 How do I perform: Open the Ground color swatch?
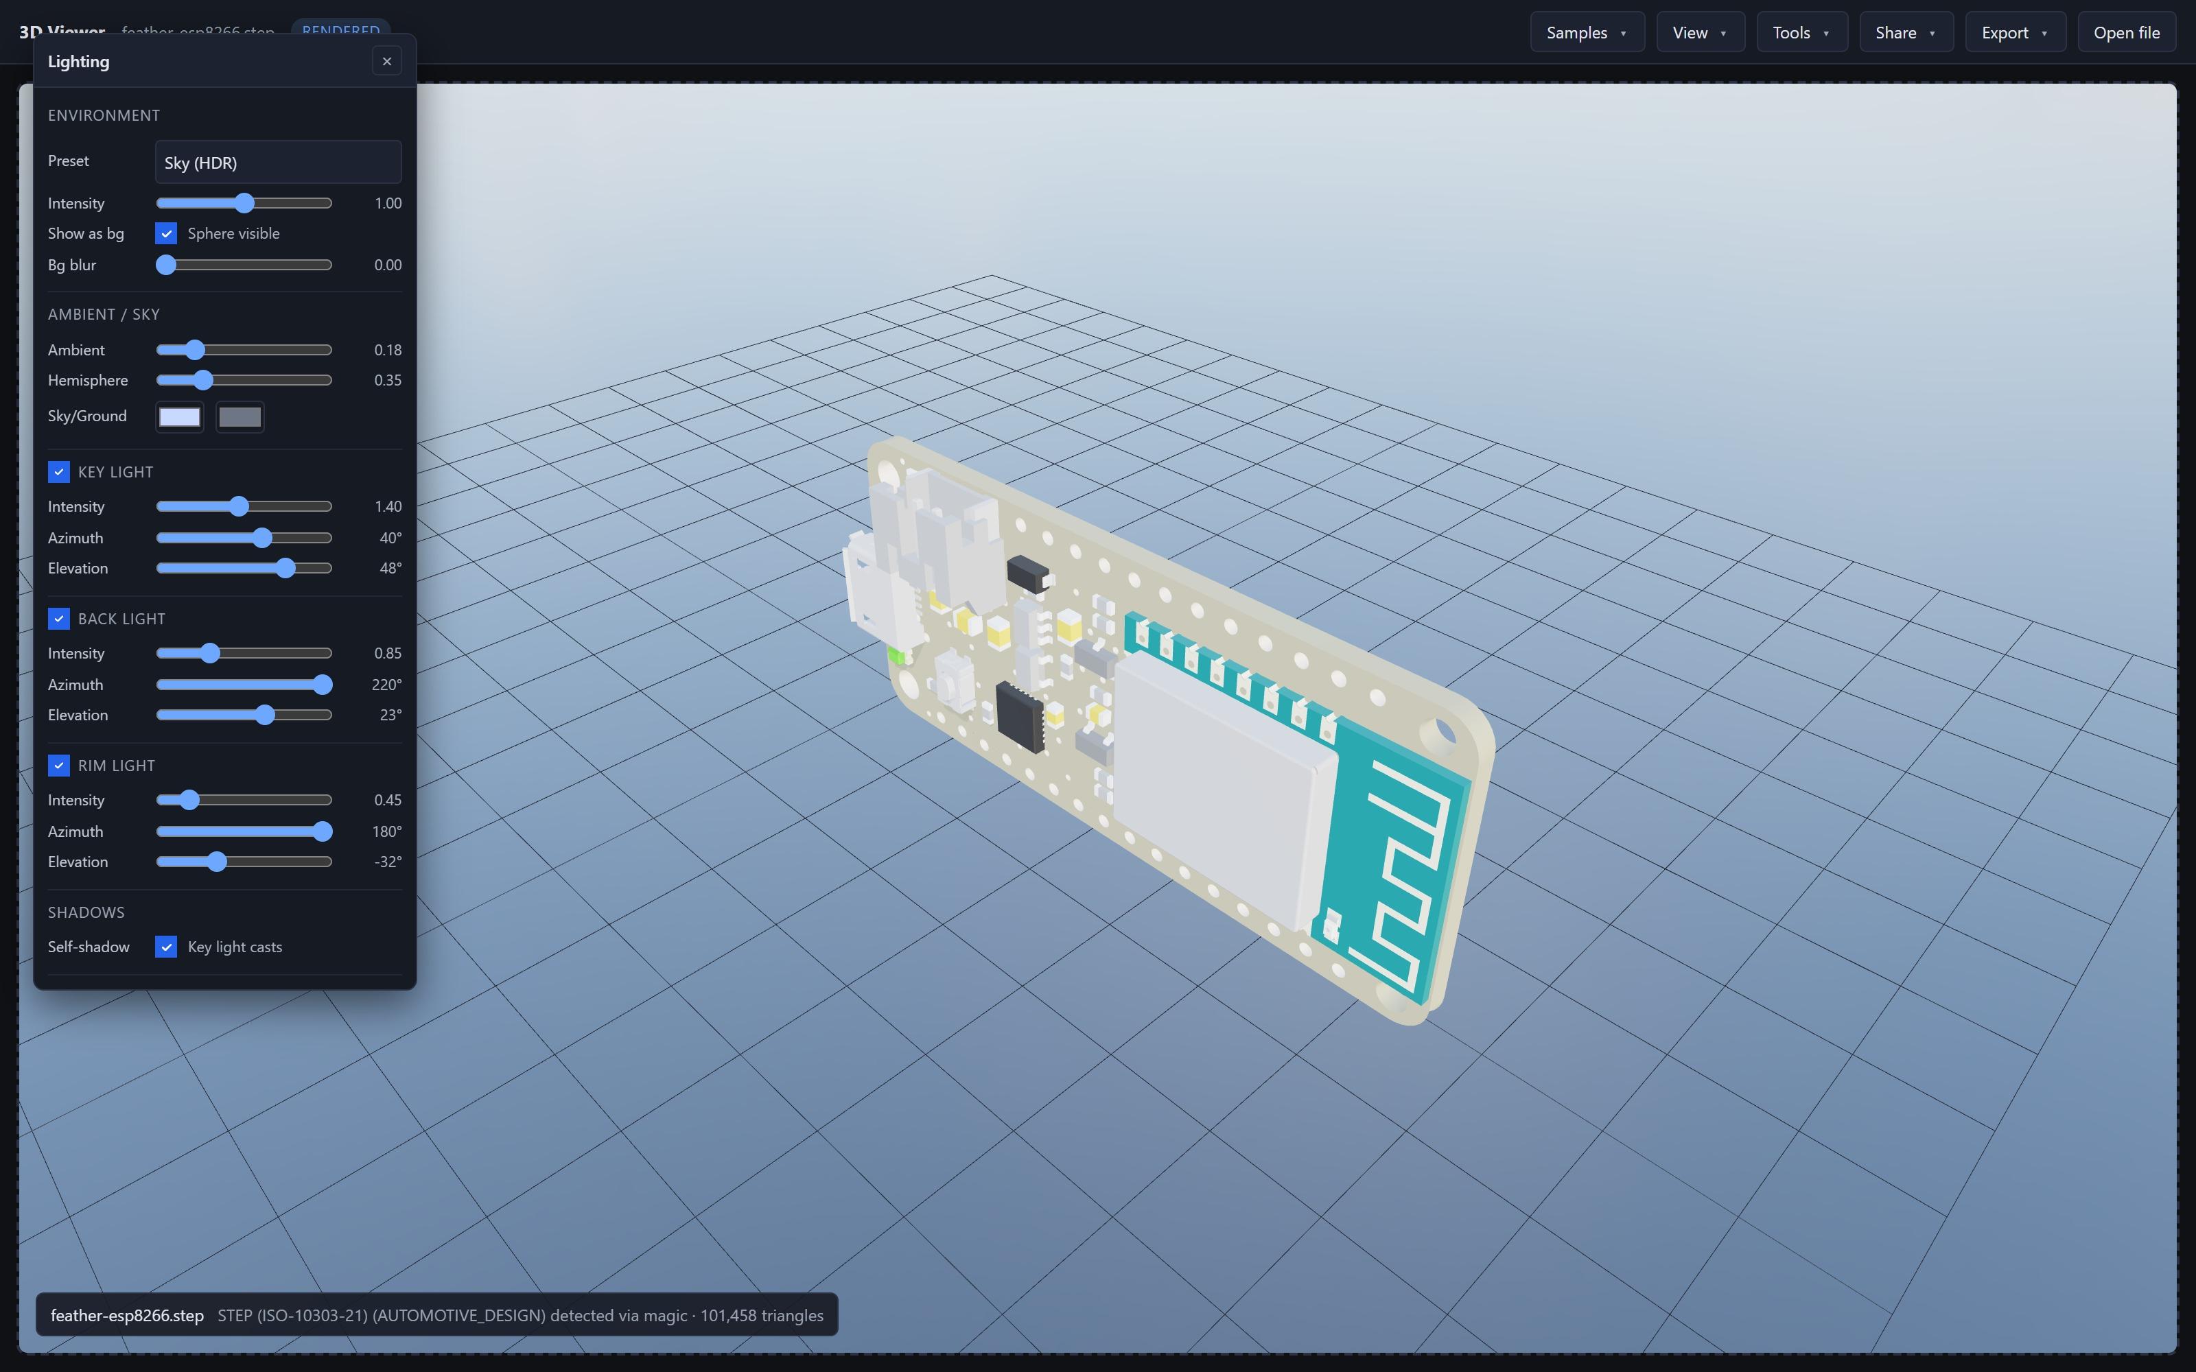pyautogui.click(x=240, y=417)
